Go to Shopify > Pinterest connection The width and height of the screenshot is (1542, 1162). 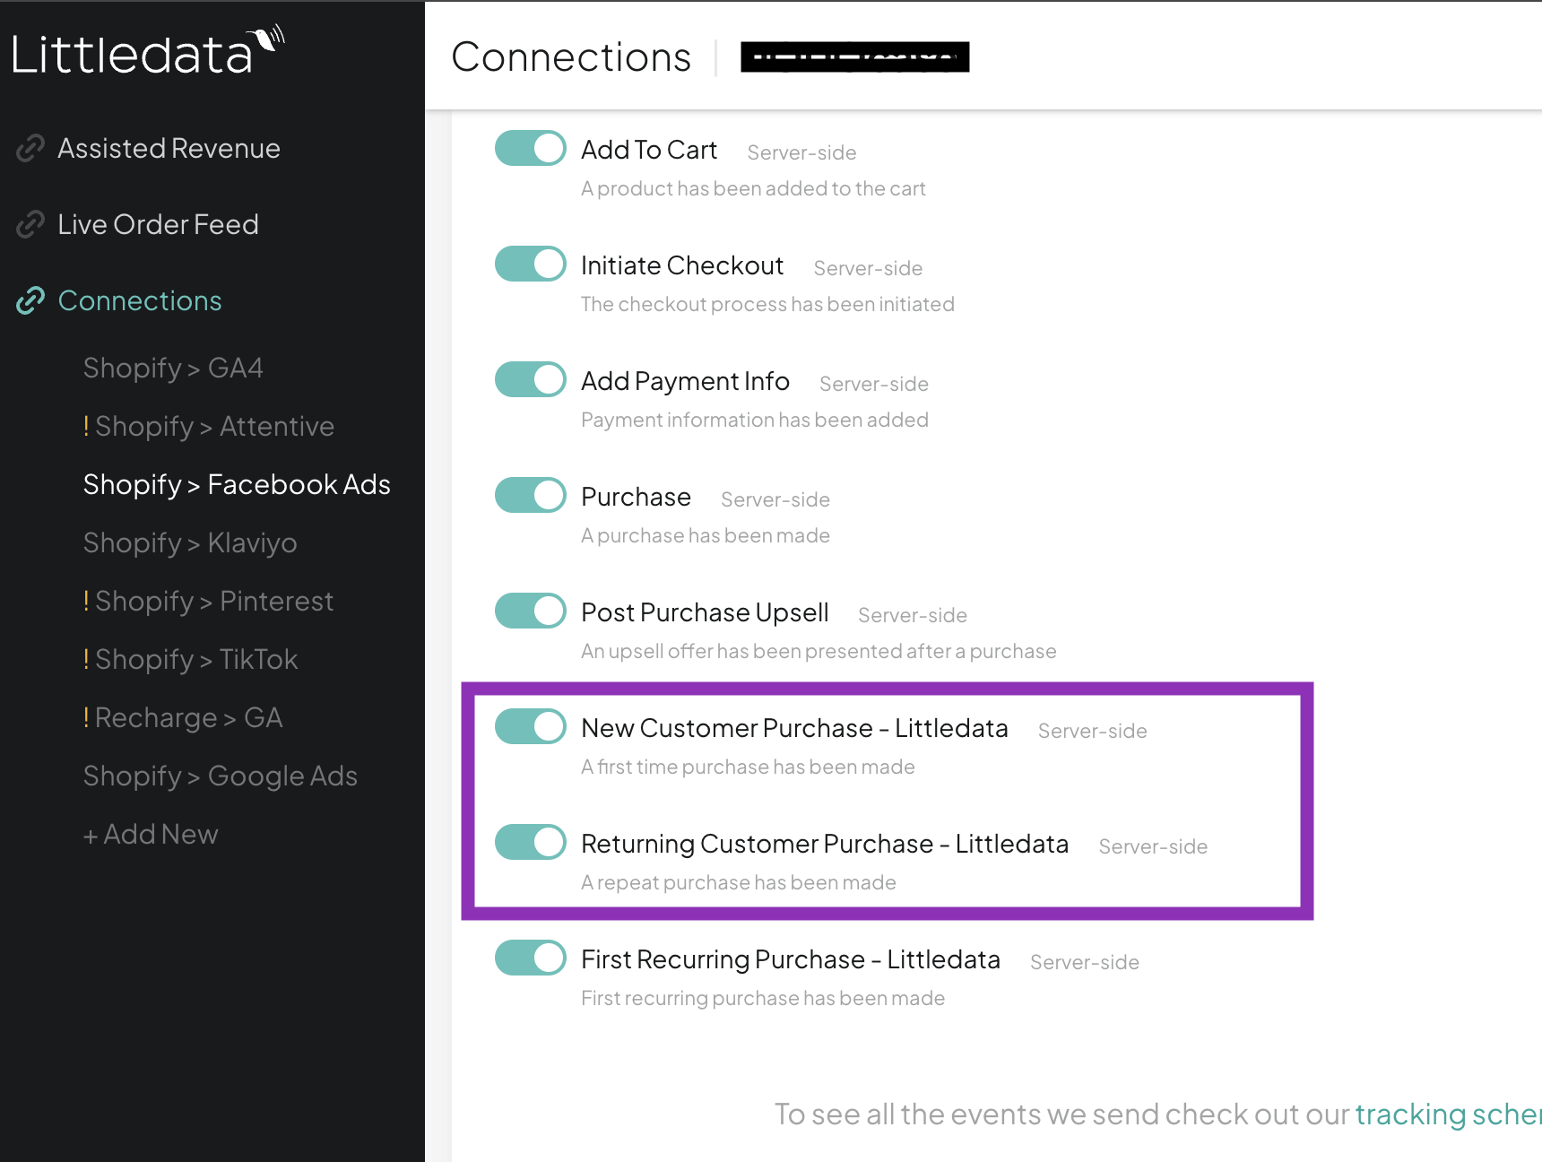214,602
